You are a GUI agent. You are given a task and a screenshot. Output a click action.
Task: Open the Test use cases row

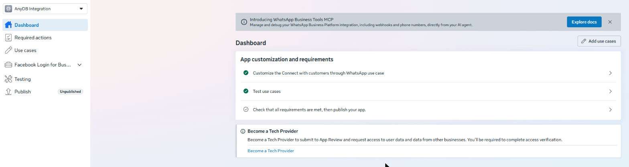(x=428, y=91)
